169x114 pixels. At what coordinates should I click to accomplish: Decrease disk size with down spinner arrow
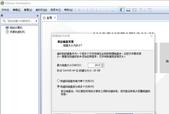(102, 66)
